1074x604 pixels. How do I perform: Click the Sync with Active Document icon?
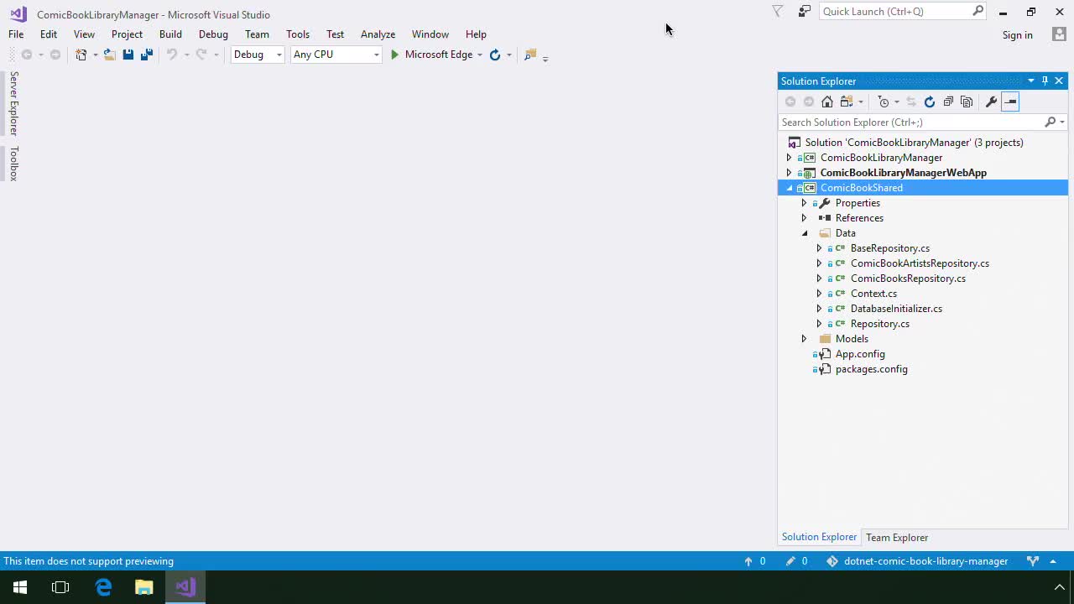(911, 102)
